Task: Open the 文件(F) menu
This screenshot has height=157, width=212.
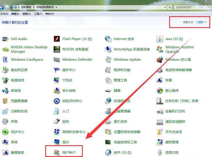Action: [x=4, y=14]
